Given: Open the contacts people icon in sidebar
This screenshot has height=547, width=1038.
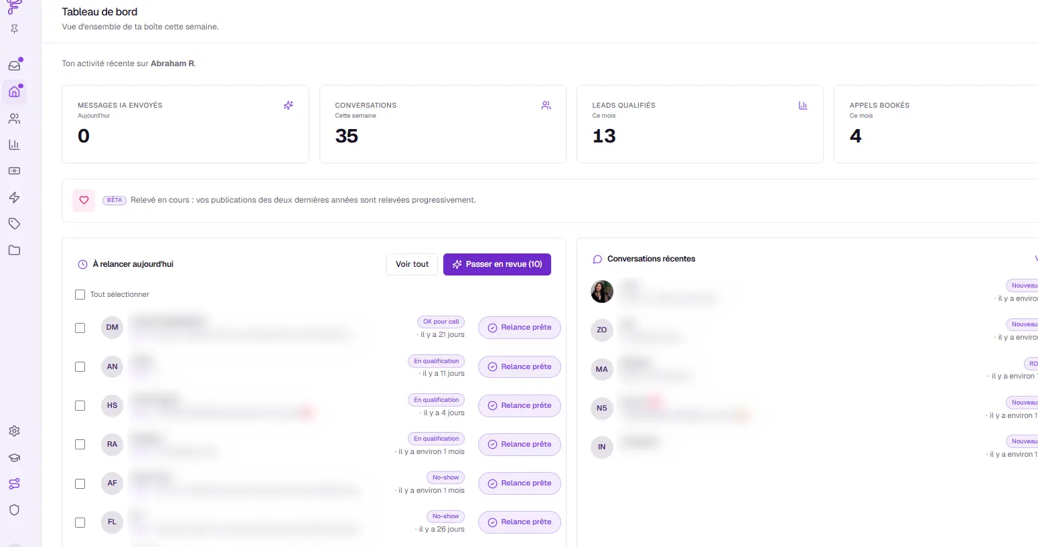Looking at the screenshot, I should tap(14, 119).
